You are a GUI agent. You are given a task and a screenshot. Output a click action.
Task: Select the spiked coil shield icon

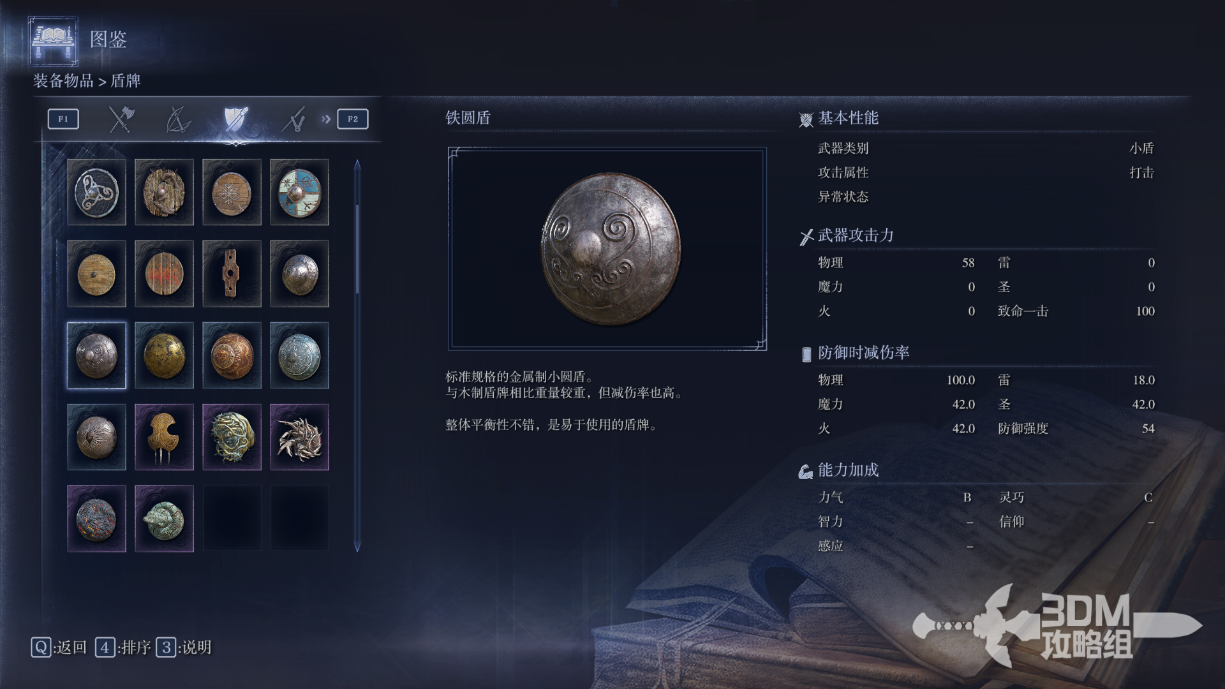[x=299, y=437]
